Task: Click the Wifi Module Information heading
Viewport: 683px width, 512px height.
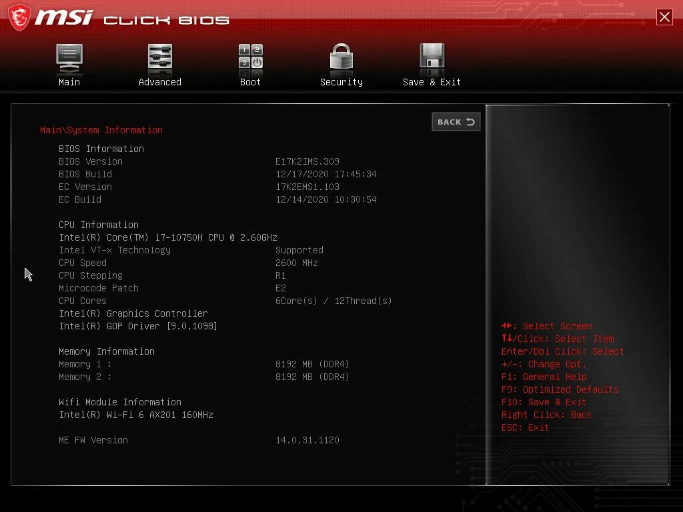Action: pos(120,402)
